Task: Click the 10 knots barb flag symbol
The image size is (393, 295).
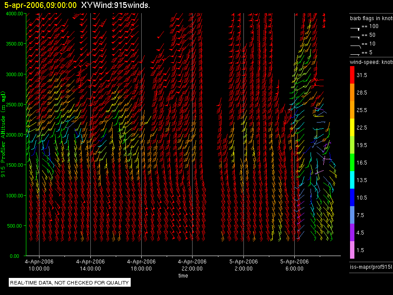Action: (x=355, y=45)
